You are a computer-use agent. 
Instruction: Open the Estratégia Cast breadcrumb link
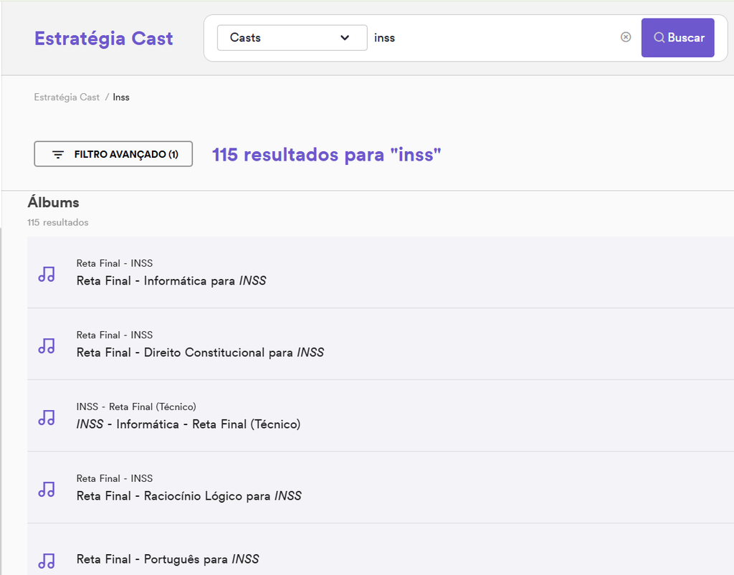tap(67, 98)
